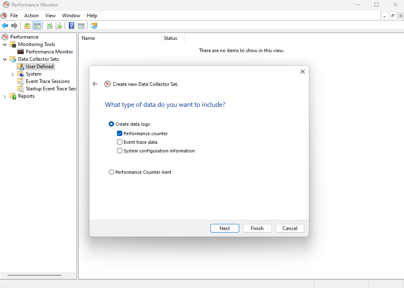Screen dimensions: 404x288
Task: Click the Up One Level folder icon
Action: point(27,26)
